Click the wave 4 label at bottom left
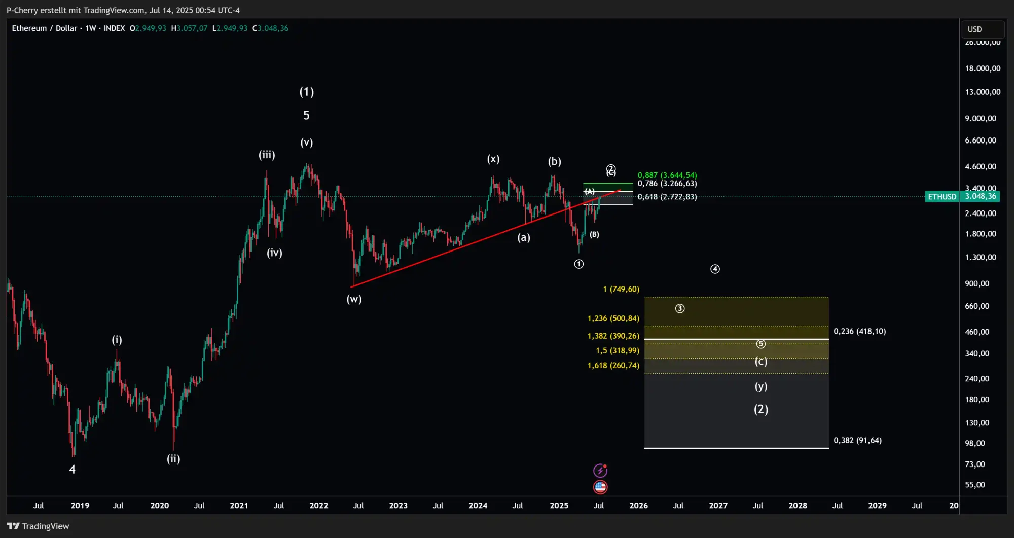Image resolution: width=1014 pixels, height=538 pixels. [72, 470]
